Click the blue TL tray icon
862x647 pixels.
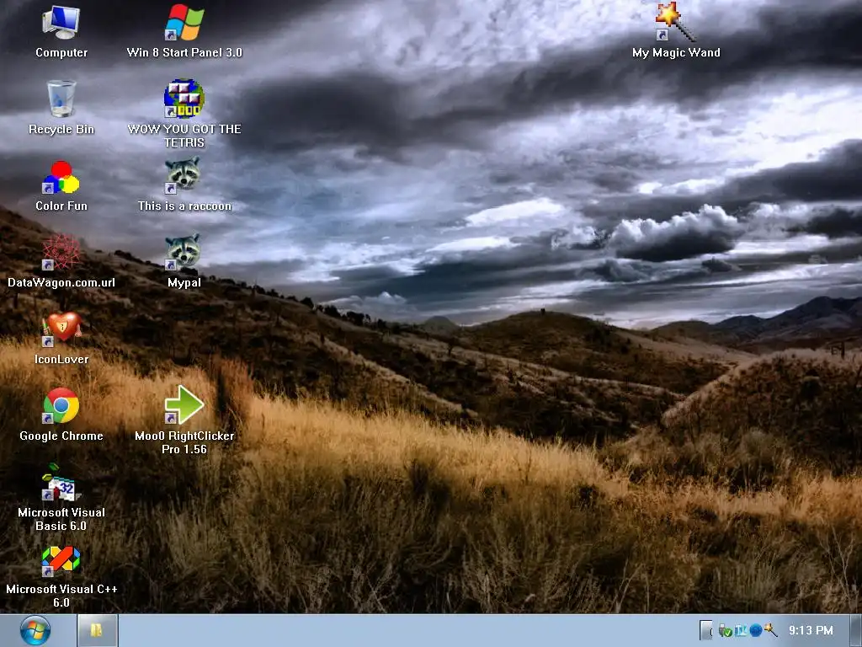coord(741,630)
